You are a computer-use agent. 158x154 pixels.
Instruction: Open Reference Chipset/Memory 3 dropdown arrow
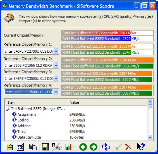coord(56,79)
